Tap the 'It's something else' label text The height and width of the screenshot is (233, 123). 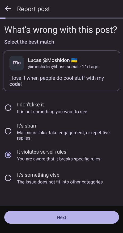click(x=38, y=175)
